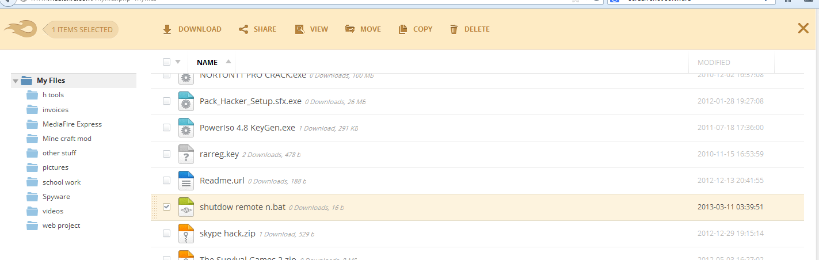Click the Share icon
This screenshot has width=819, height=260.
243,29
